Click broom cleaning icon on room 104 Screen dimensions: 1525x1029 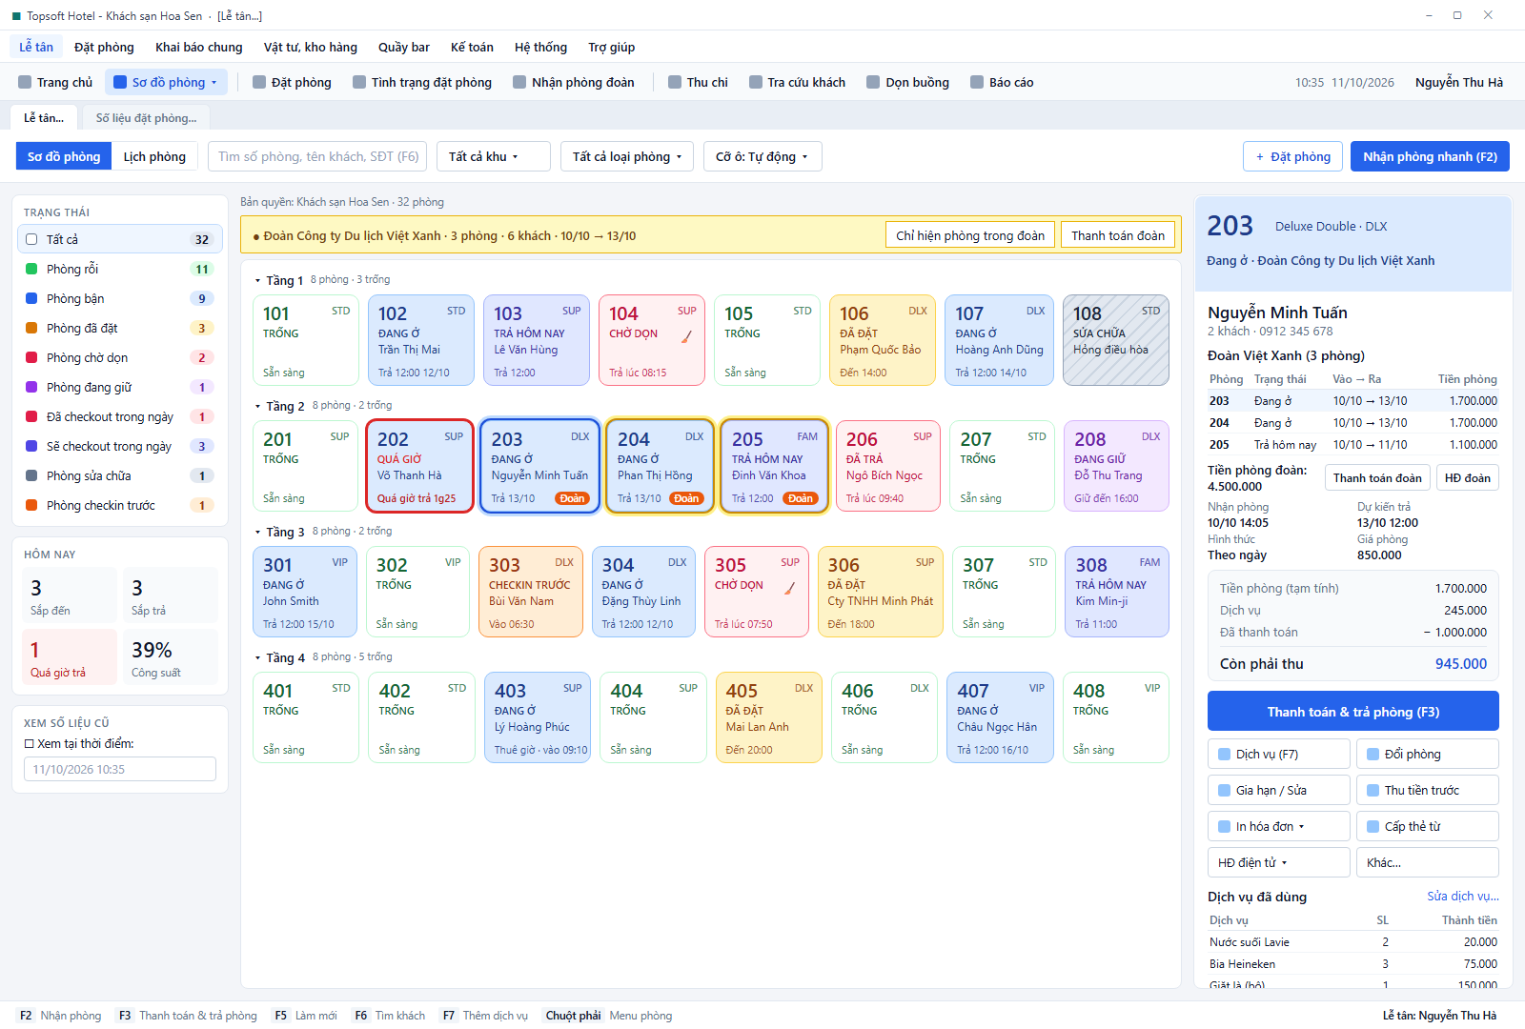tap(686, 336)
